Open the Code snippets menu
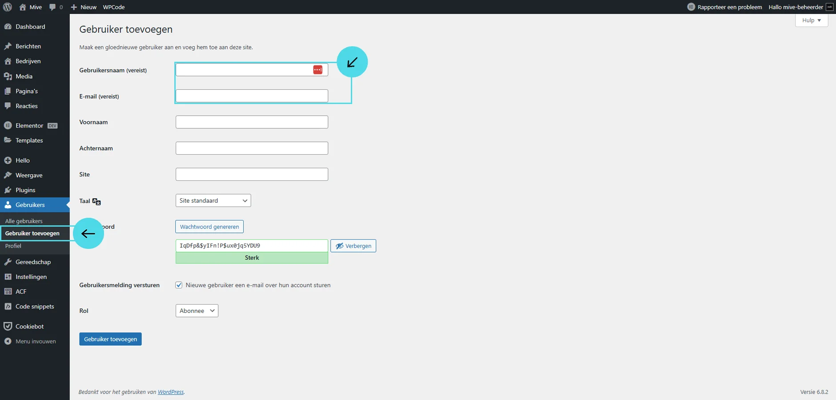This screenshot has height=400, width=836. (x=35, y=307)
